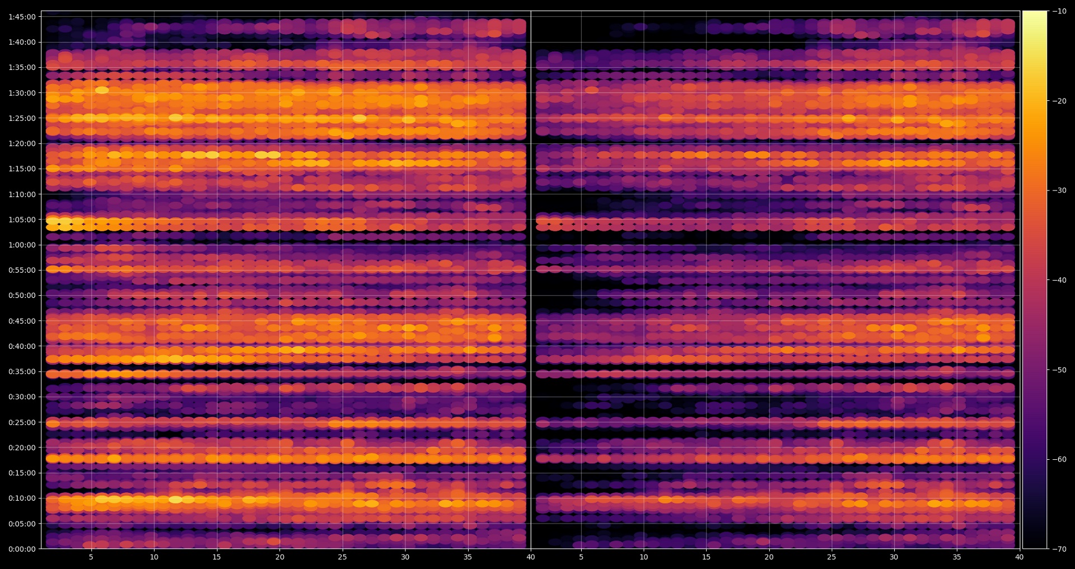Click the 0:40:00 time axis label
Image resolution: width=1075 pixels, height=569 pixels.
click(x=22, y=346)
